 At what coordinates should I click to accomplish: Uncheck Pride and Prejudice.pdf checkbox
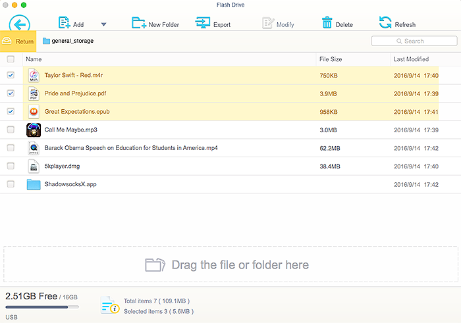tap(11, 93)
